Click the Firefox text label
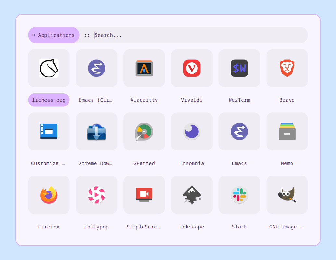The image size is (336, 260). [49, 227]
